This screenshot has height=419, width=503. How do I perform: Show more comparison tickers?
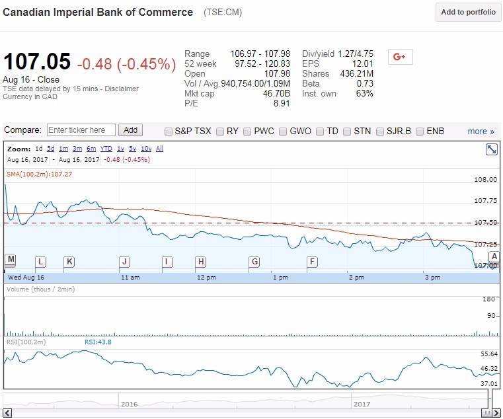tap(481, 132)
